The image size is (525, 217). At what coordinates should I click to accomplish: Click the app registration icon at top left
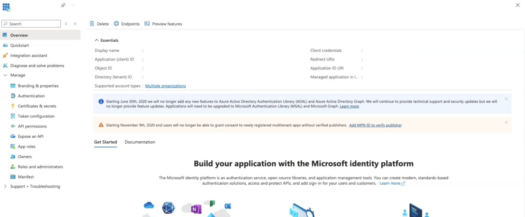6,7
